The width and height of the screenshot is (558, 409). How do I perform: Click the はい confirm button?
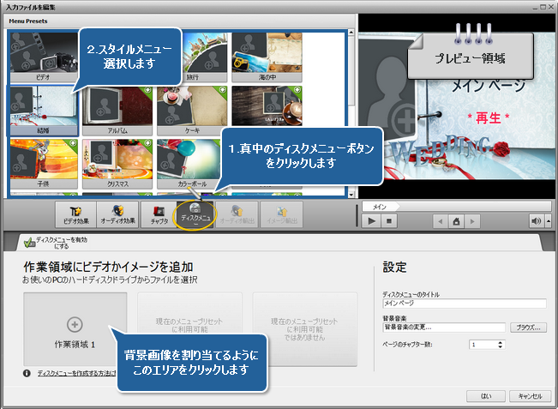click(x=485, y=396)
